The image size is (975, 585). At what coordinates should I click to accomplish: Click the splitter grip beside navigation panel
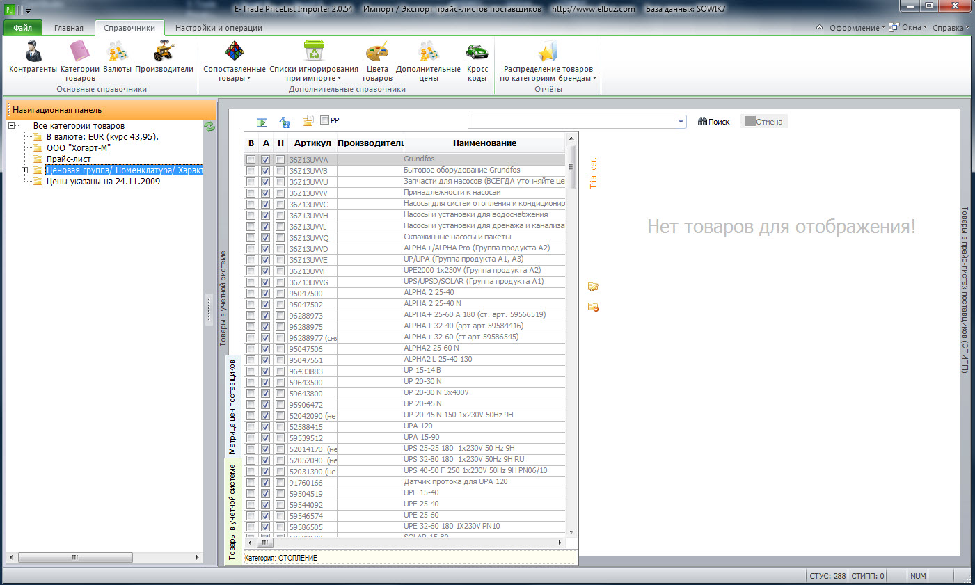click(208, 308)
